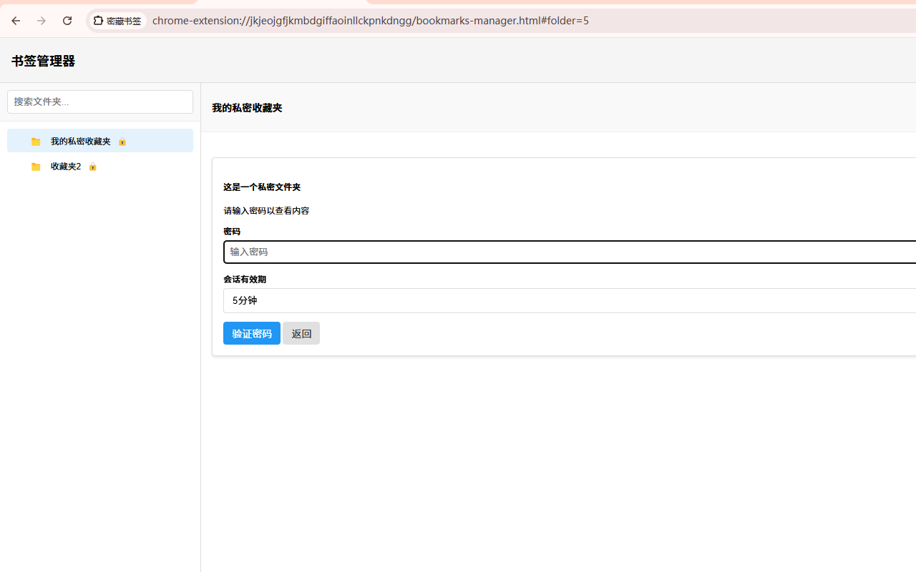Click the 书签管理器 page heading
The image size is (916, 572).
click(42, 61)
